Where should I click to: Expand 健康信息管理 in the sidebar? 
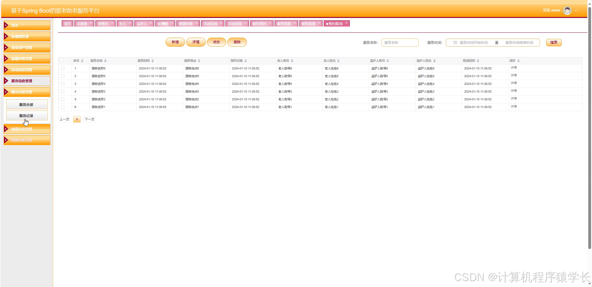click(27, 129)
